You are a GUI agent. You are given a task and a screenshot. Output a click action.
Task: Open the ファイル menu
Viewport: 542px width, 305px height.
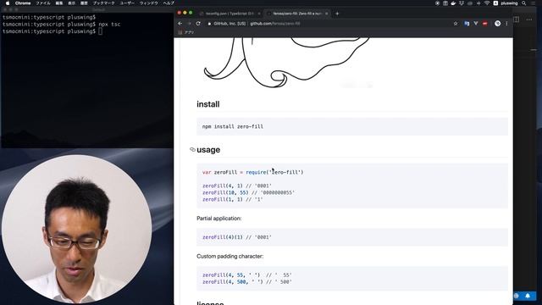coord(43,3)
